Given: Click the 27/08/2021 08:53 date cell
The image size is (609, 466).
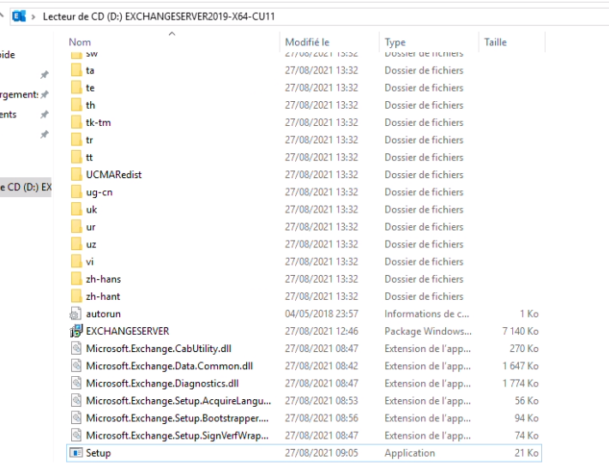Looking at the screenshot, I should coord(321,400).
